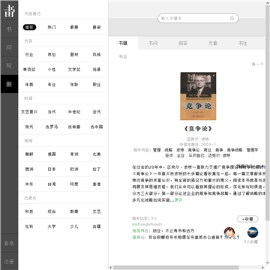Image resolution: width=270 pixels, height=270 pixels.
Task: Click horizontal scrollbar right arrow
Action: click(x=262, y=268)
